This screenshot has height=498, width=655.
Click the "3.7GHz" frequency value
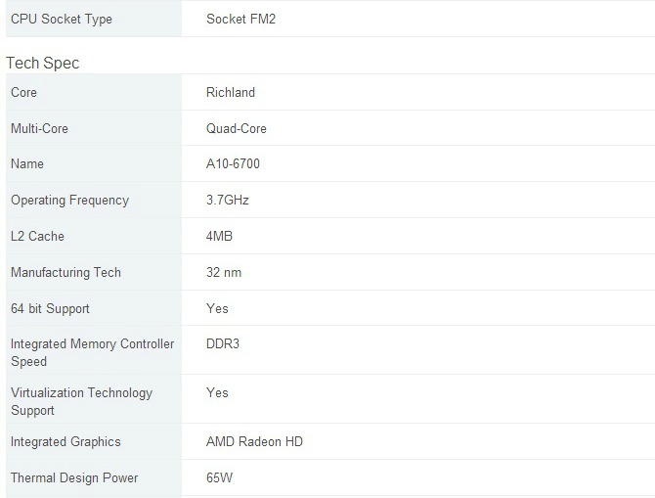[x=228, y=201]
